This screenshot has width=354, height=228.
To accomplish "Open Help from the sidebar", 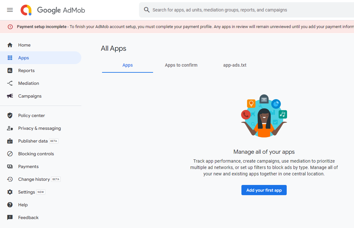I will tap(41, 205).
